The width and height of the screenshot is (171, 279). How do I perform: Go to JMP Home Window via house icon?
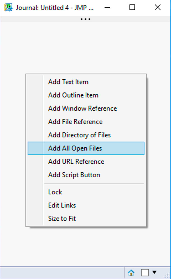tap(131, 272)
